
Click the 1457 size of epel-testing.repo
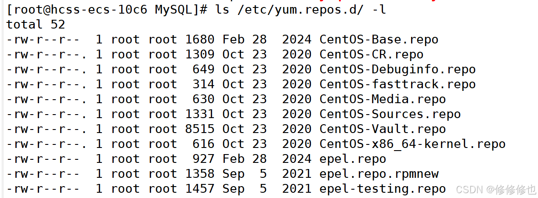(x=200, y=189)
